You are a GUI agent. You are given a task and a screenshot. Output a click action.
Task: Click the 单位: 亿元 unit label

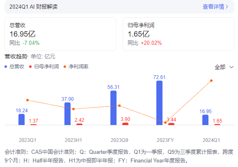[43, 57]
